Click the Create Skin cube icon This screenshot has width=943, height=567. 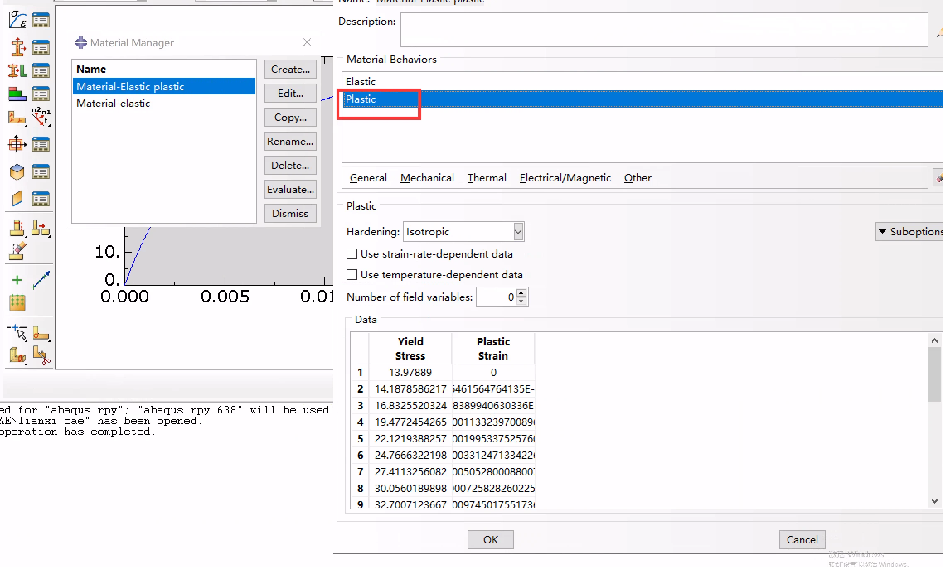(x=17, y=171)
